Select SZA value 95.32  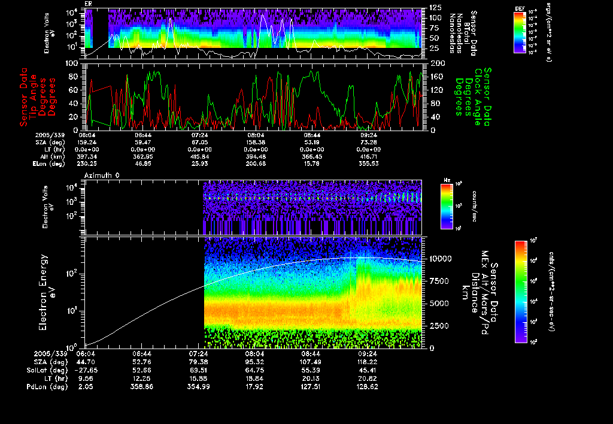(x=255, y=362)
